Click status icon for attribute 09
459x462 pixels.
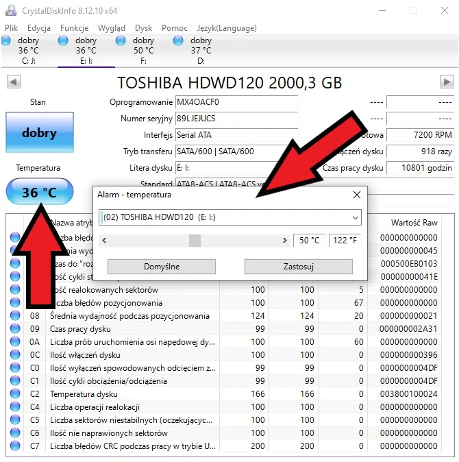pyautogui.click(x=15, y=328)
